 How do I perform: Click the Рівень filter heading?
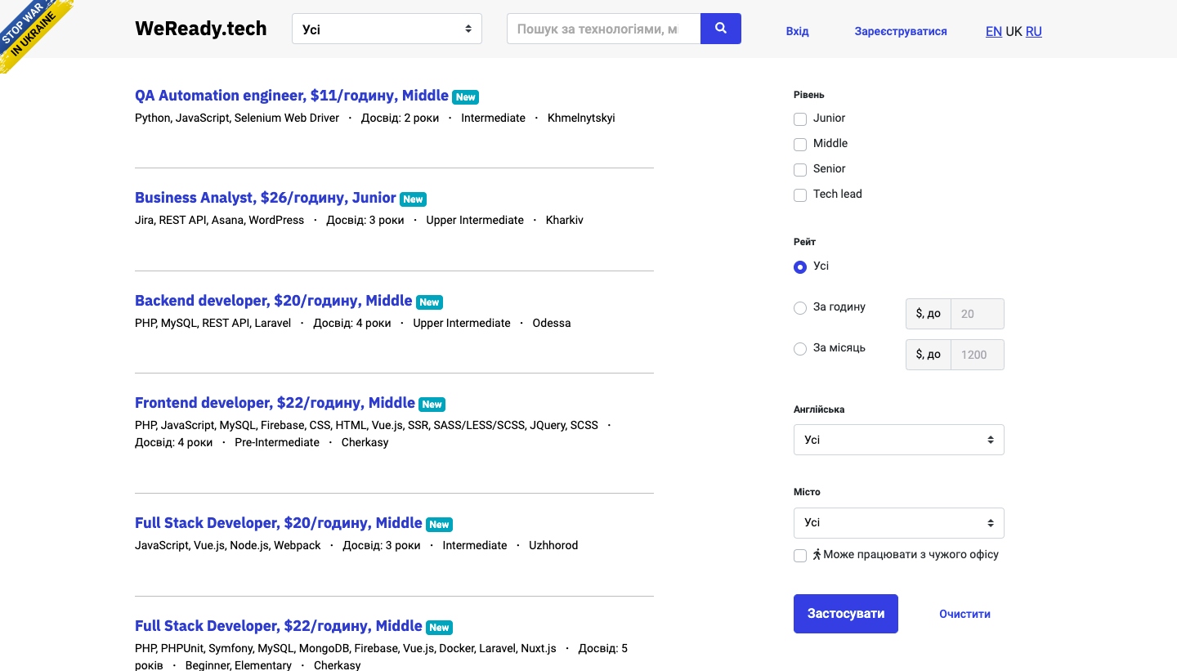(x=809, y=95)
